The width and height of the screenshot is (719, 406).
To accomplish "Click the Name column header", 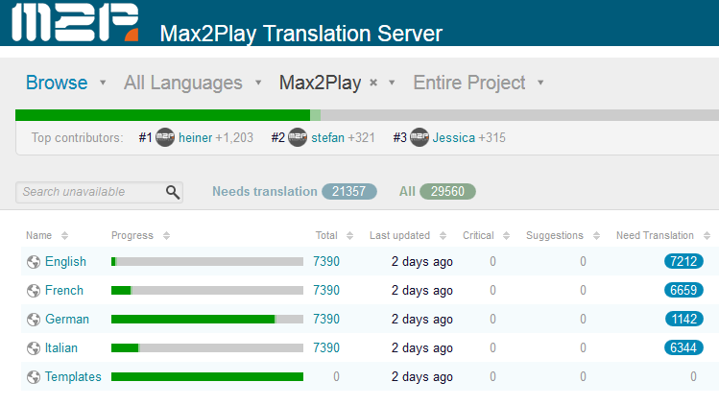I will tap(39, 235).
